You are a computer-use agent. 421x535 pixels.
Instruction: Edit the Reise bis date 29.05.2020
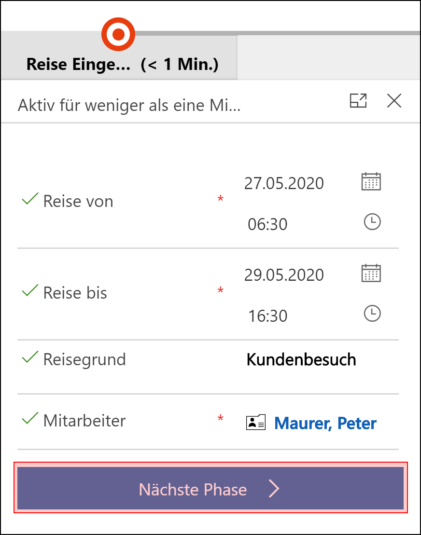(x=284, y=275)
